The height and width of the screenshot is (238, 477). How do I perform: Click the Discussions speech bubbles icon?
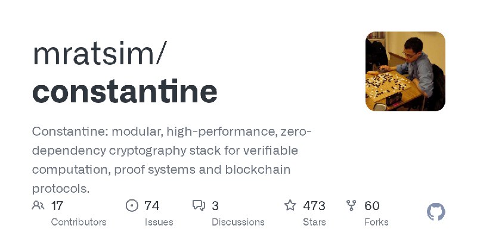pyautogui.click(x=199, y=206)
